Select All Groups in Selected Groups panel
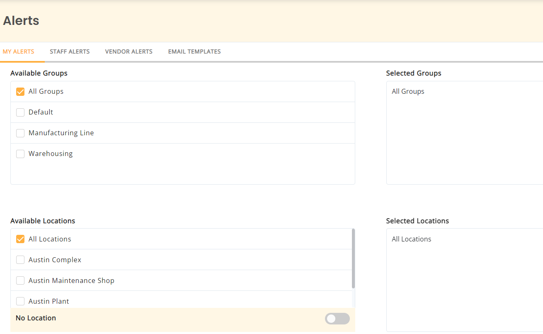 408,91
